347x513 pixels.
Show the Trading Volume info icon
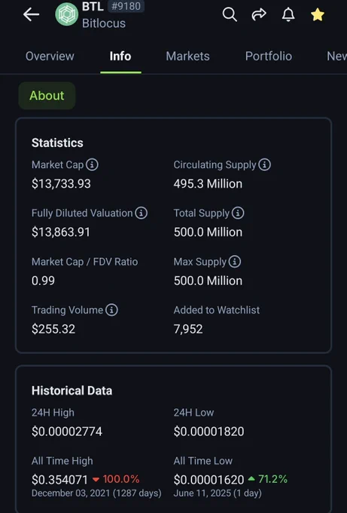coord(111,310)
